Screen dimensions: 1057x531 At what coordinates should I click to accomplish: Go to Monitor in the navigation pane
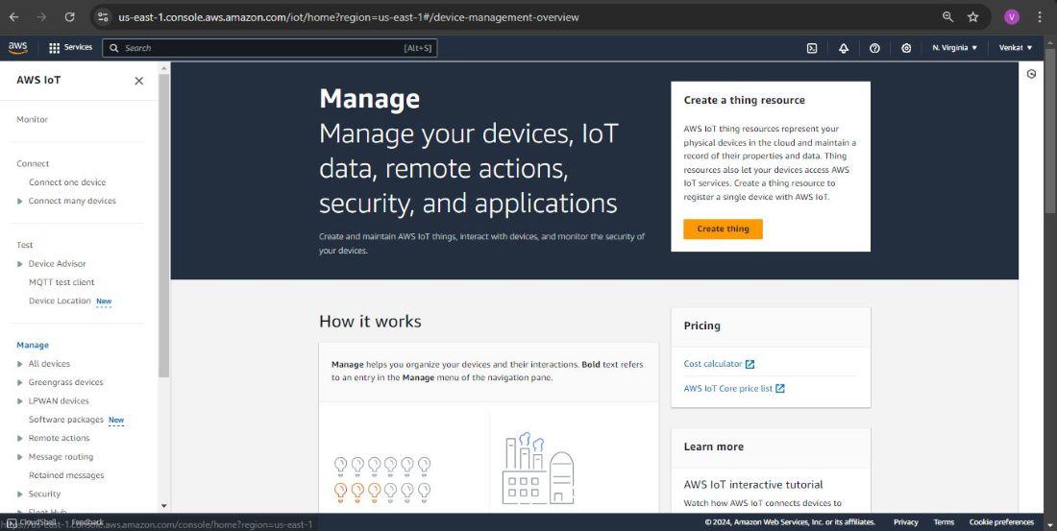[32, 119]
